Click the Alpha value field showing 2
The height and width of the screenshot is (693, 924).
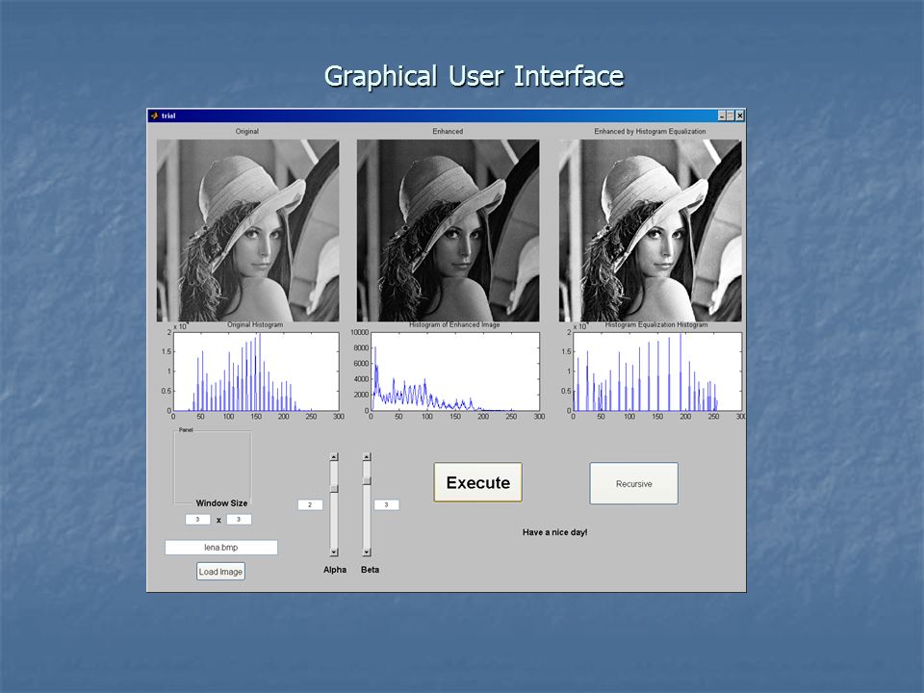point(310,504)
